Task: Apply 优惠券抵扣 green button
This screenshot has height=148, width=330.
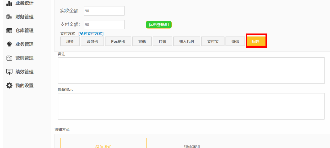Action: (x=159, y=25)
